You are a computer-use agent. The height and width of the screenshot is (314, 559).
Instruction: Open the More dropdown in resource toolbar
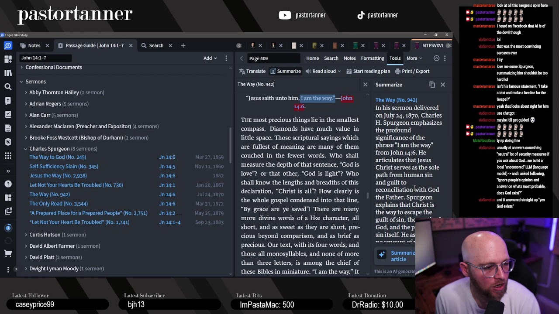[414, 58]
